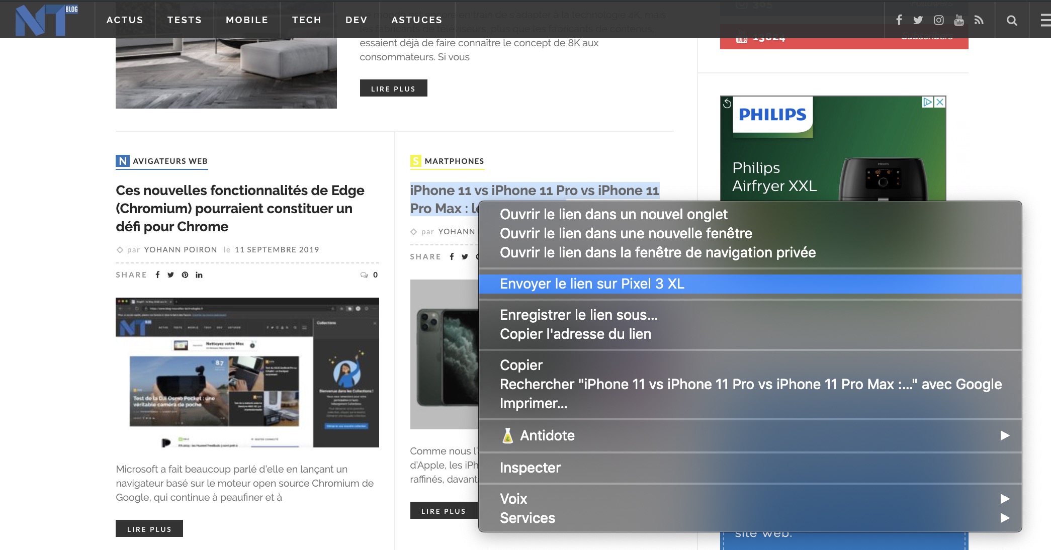Expand the Voix submenu
This screenshot has height=550, width=1051.
pyautogui.click(x=513, y=499)
